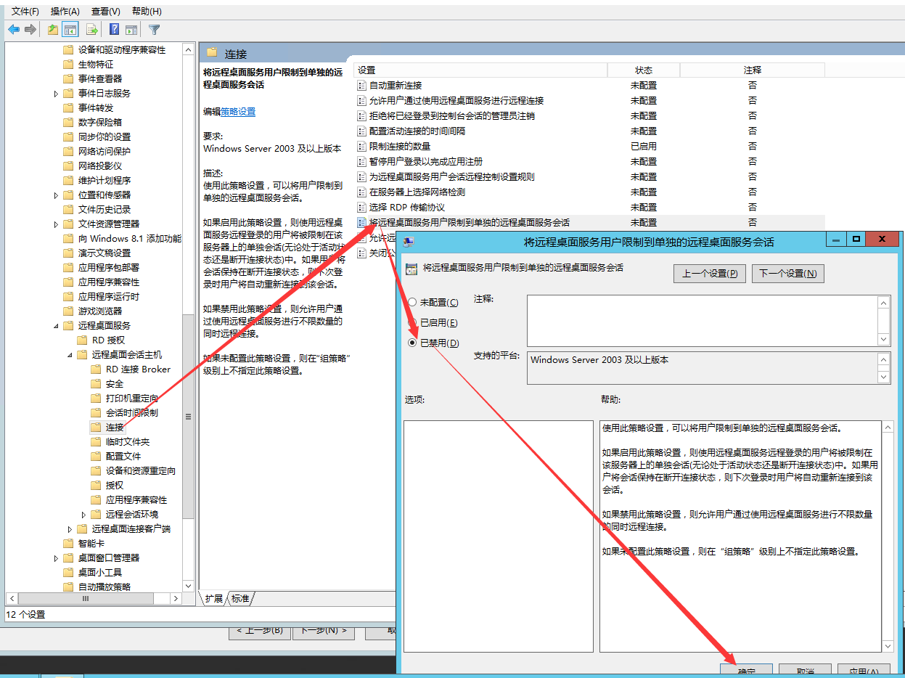This screenshot has height=678, width=905.
Task: Open the 帮助(H) menu
Action: [147, 12]
